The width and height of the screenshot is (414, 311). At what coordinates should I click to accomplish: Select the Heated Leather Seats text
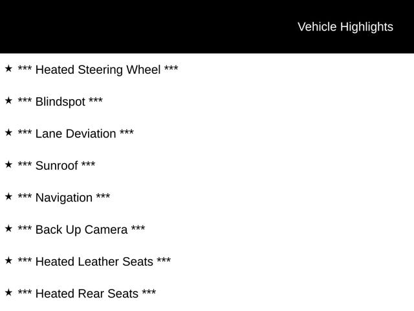(94, 262)
